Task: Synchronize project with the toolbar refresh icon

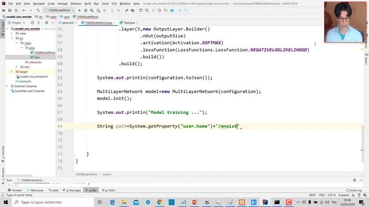Action: click(16, 10)
